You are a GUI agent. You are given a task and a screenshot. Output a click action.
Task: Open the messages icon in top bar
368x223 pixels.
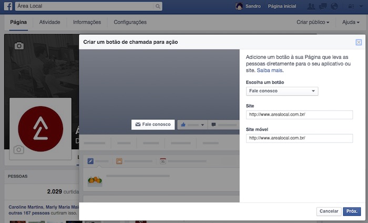point(323,7)
